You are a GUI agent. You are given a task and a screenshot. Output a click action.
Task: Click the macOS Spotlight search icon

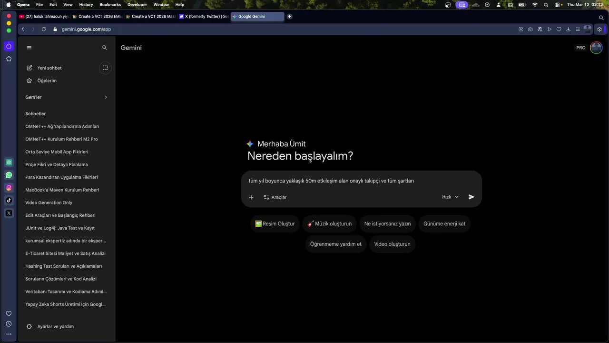pos(546,4)
